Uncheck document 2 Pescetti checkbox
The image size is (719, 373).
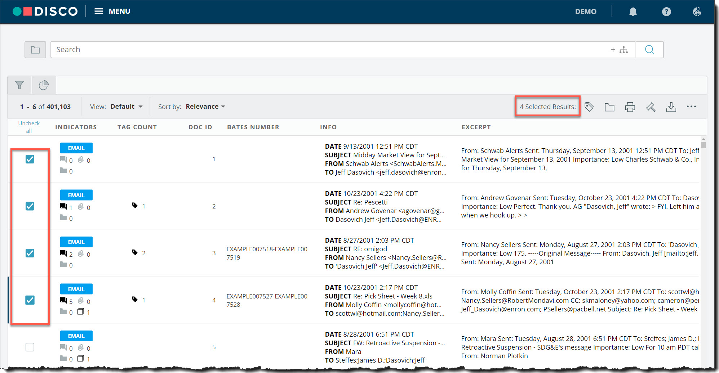click(30, 206)
